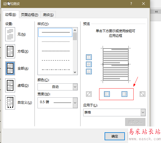Click the 自定义(U) label text
The image size is (161, 143).
(x=25, y=103)
